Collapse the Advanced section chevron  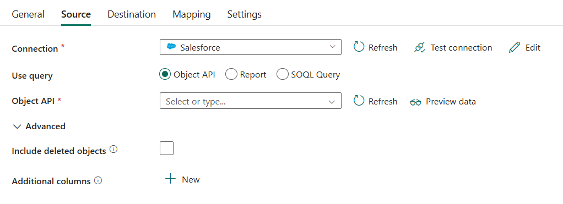coord(17,126)
